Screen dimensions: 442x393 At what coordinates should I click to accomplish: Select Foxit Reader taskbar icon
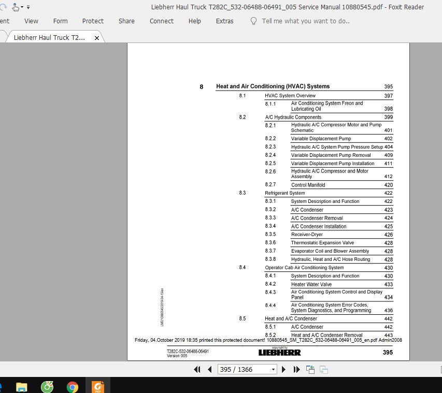(98, 386)
